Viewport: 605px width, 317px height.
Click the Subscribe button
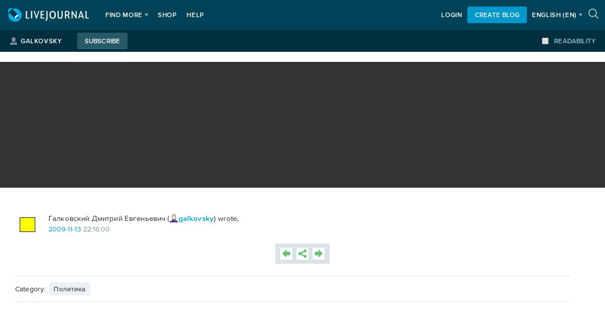102,41
